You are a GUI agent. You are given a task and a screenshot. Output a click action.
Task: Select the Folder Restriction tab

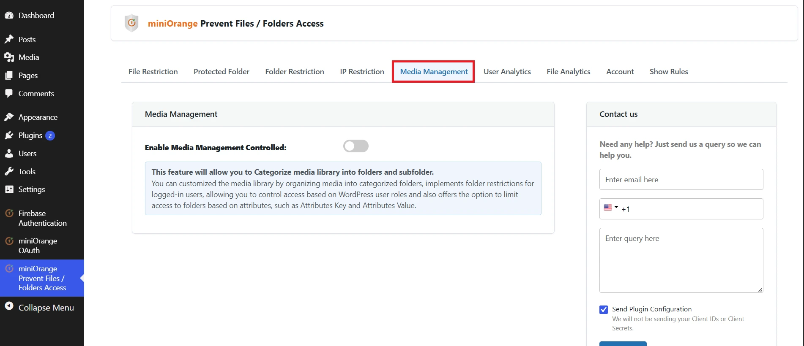coord(295,72)
